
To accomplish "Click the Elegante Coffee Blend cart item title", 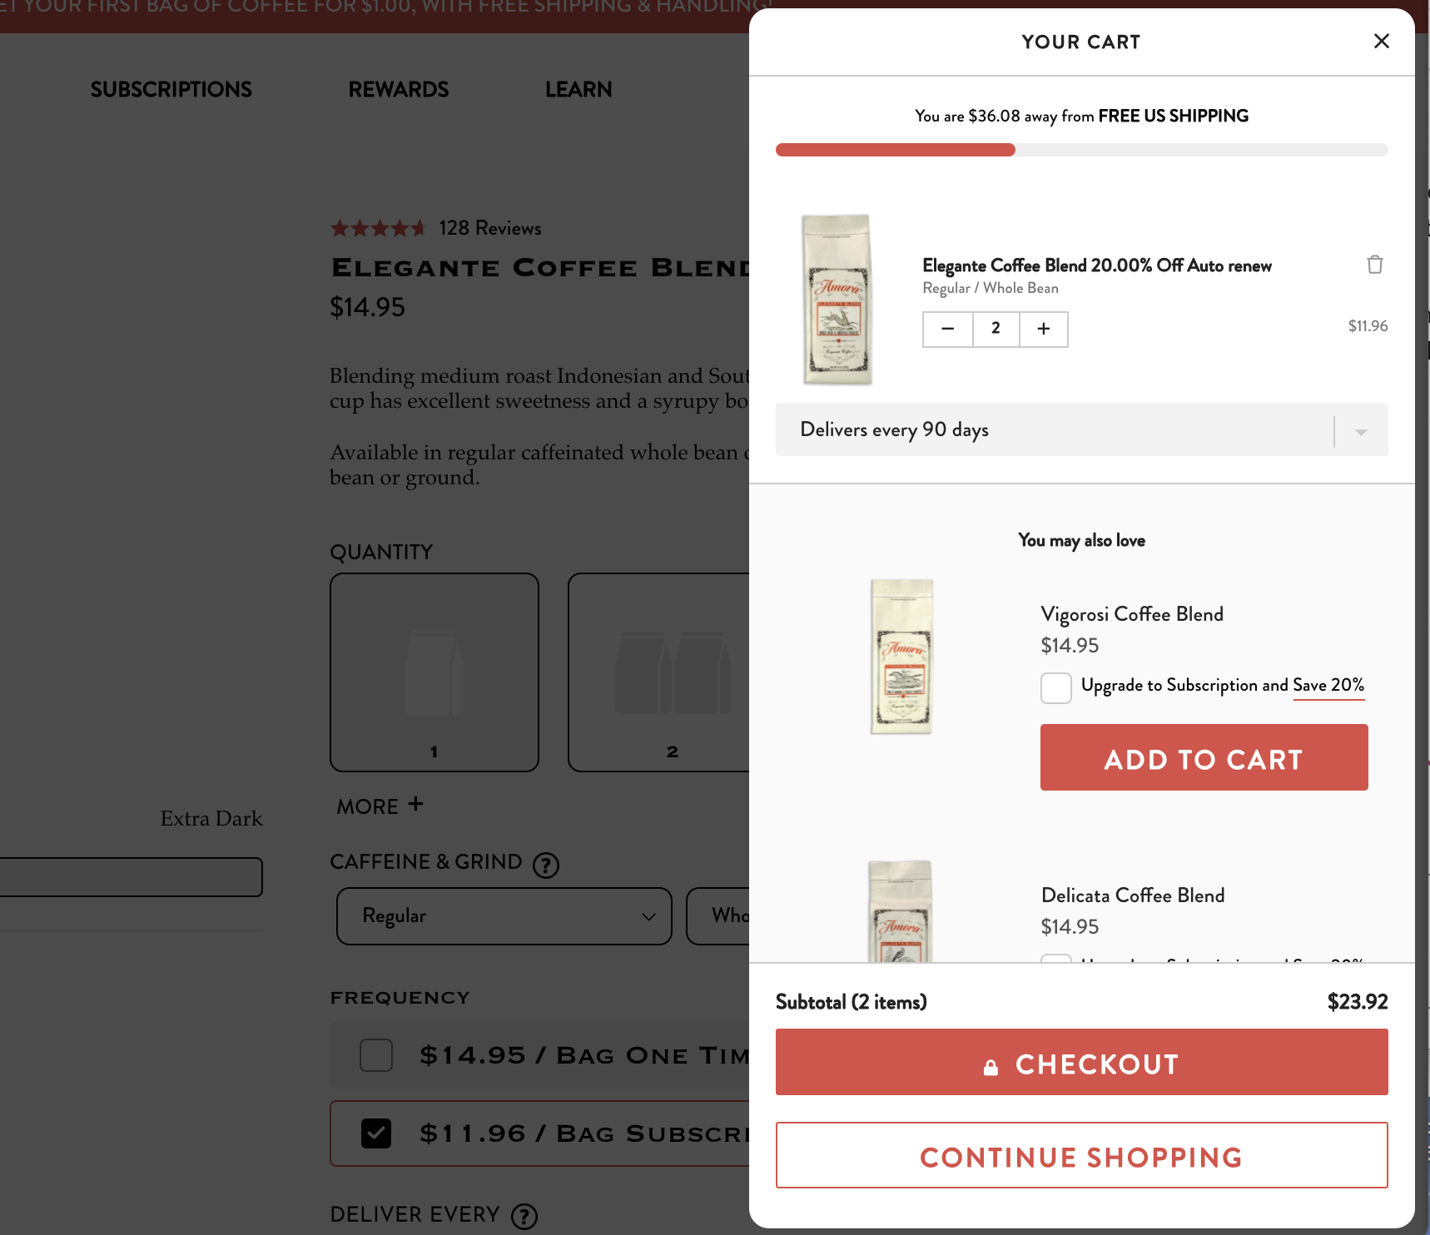I will 1096,265.
